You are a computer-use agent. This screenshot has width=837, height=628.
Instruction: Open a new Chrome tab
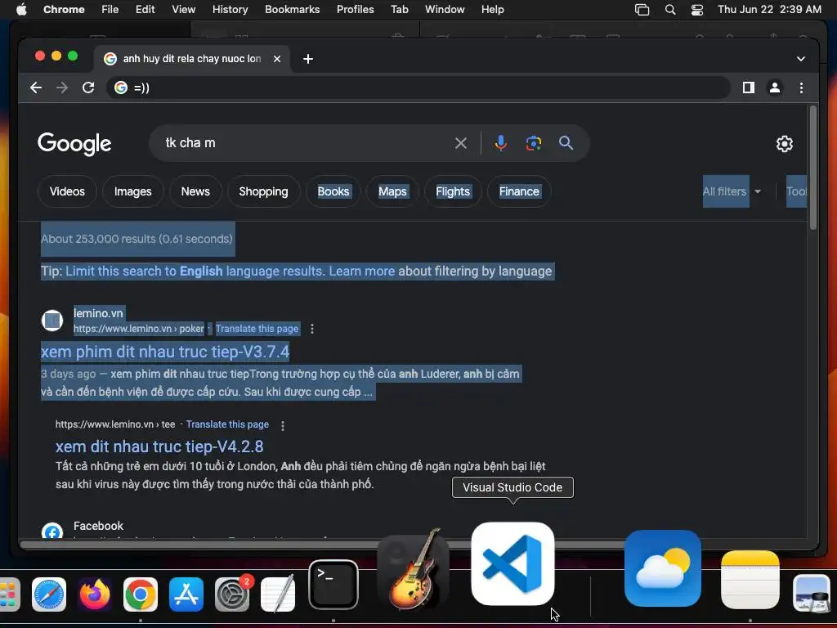coord(308,59)
